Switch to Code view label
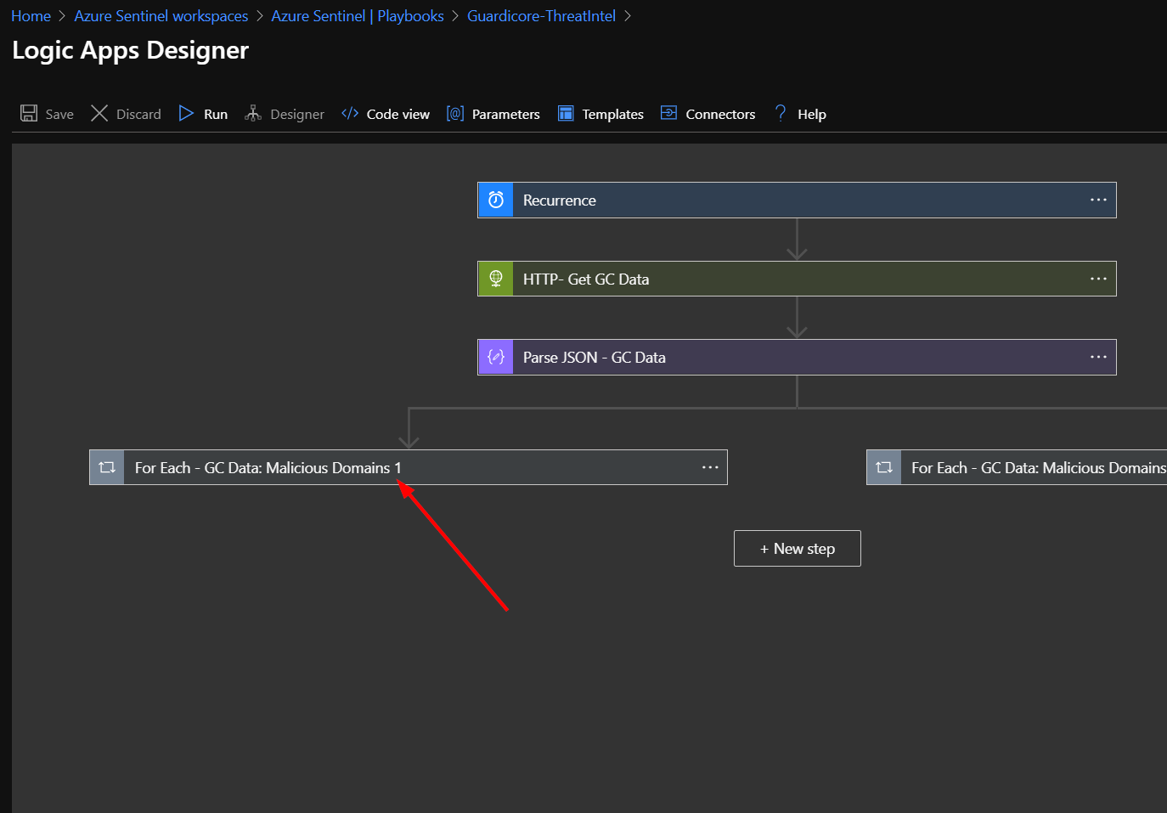 (398, 114)
